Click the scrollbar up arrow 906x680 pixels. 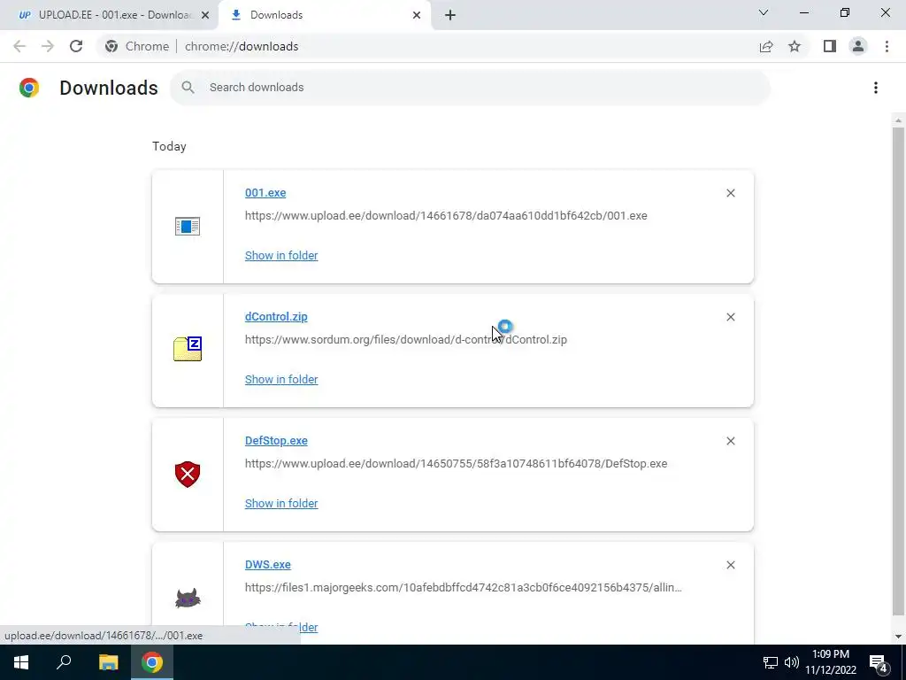(x=898, y=120)
